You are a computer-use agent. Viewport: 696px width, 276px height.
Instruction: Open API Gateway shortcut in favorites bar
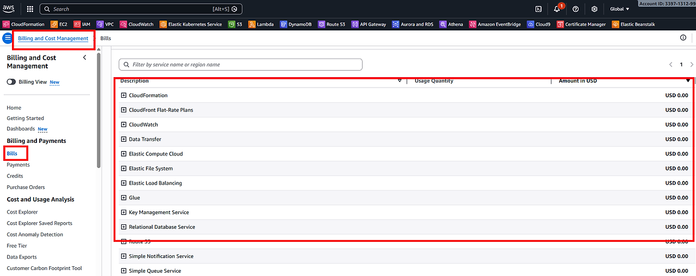click(369, 24)
